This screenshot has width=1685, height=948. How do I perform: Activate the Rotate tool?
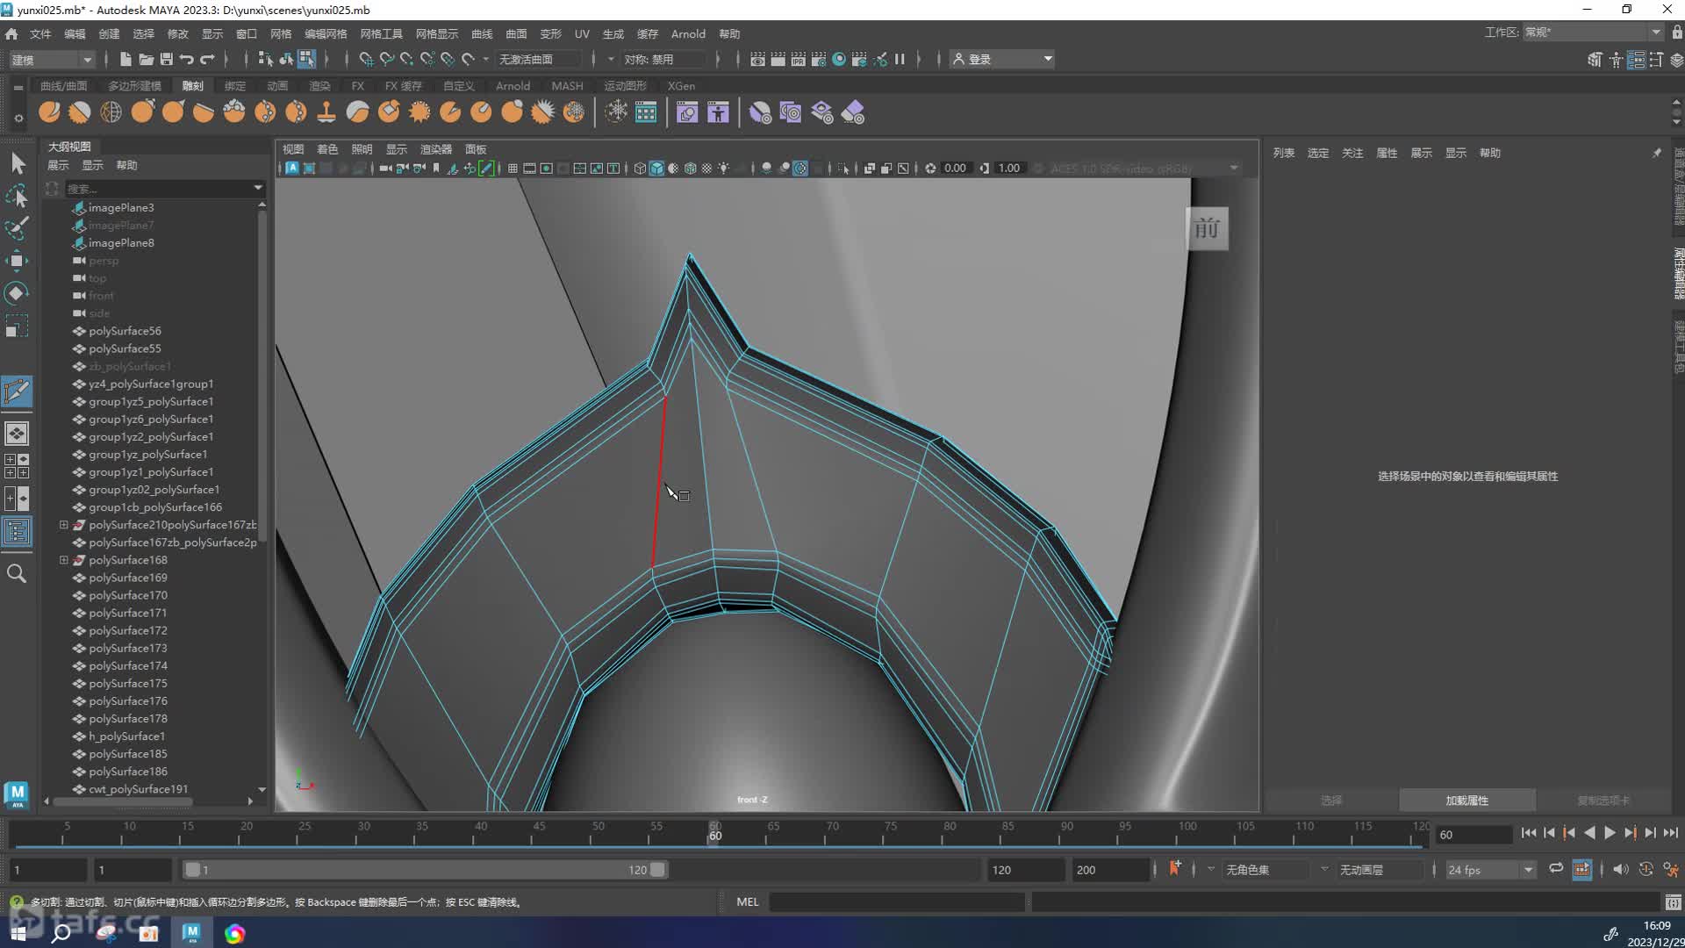click(x=17, y=293)
